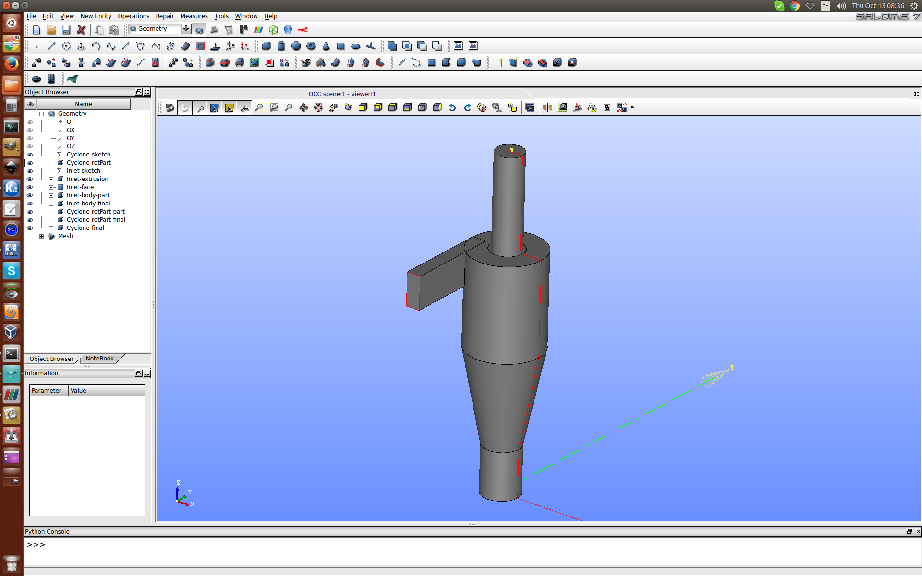Click the viewer Dump view camera icon

(x=170, y=108)
